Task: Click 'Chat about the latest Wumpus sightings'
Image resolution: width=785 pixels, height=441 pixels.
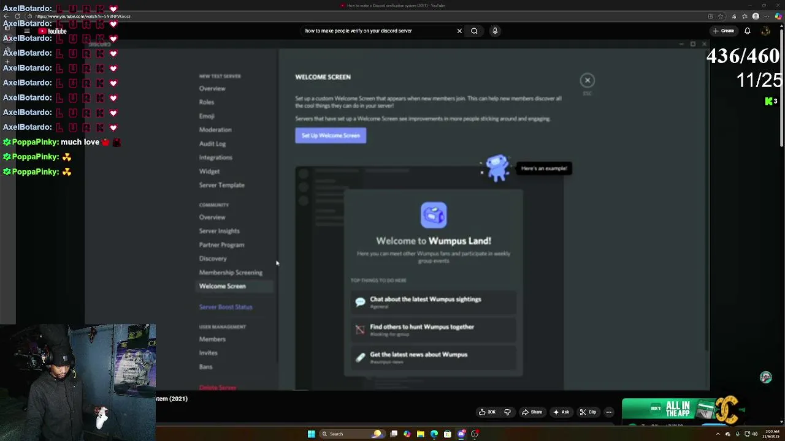Action: (434, 302)
